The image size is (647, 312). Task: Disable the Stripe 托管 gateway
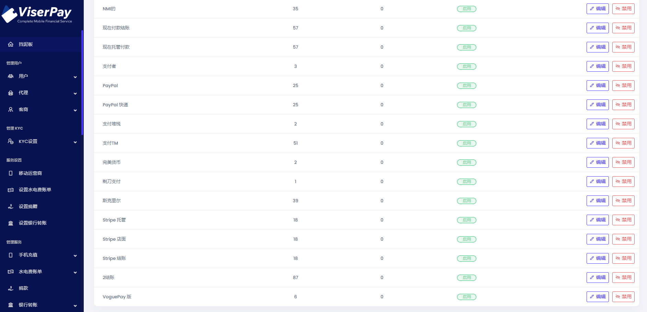[x=623, y=220]
